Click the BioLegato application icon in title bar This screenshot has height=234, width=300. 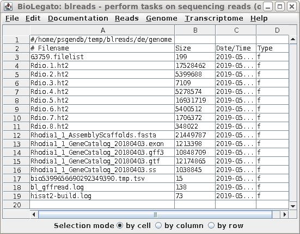point(8,7)
